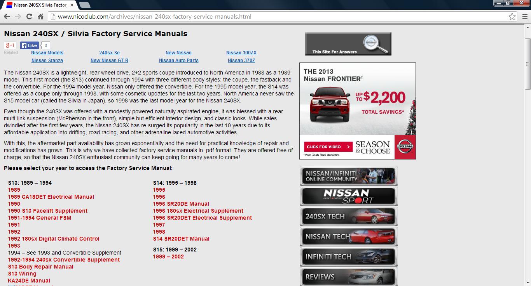This screenshot has height=286, width=531.
Task: Open the New Nissan GT-R link
Action: point(109,61)
